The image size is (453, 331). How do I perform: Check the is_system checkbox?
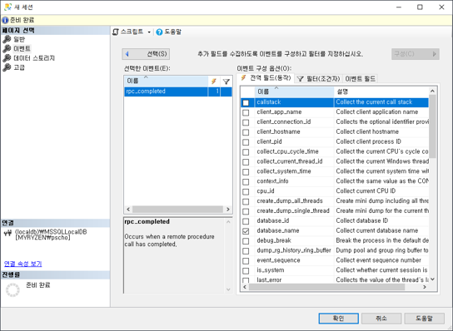pyautogui.click(x=246, y=270)
